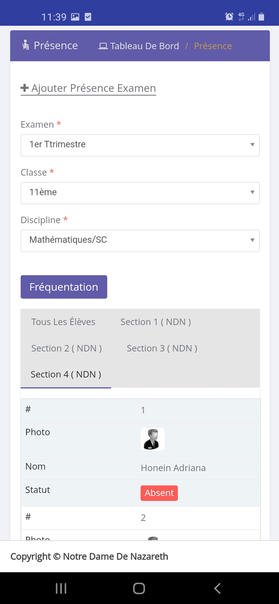Open the Présence breadcrumb link
279x604 pixels.
213,46
